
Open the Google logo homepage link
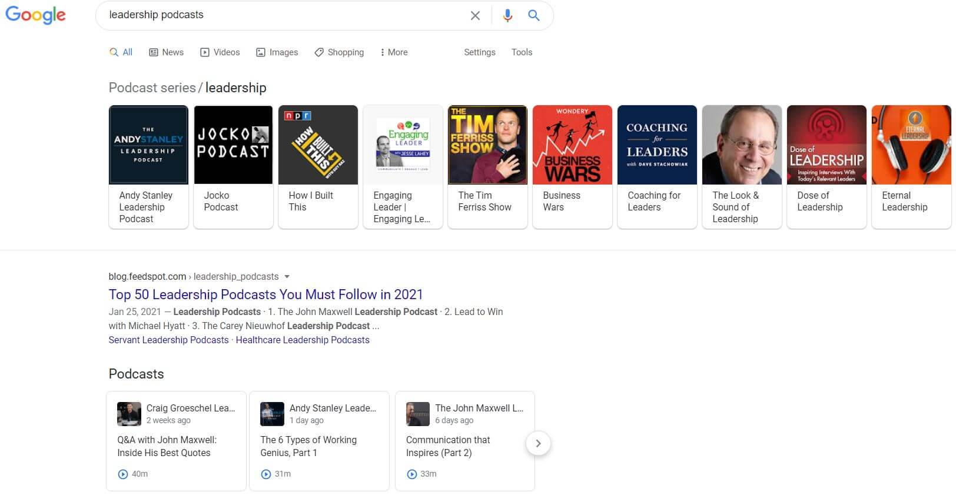point(35,15)
